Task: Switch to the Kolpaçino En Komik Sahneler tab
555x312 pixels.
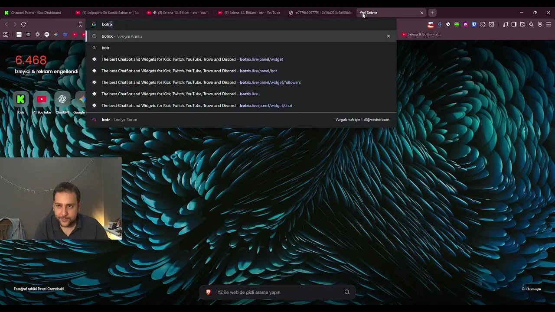Action: point(106,13)
